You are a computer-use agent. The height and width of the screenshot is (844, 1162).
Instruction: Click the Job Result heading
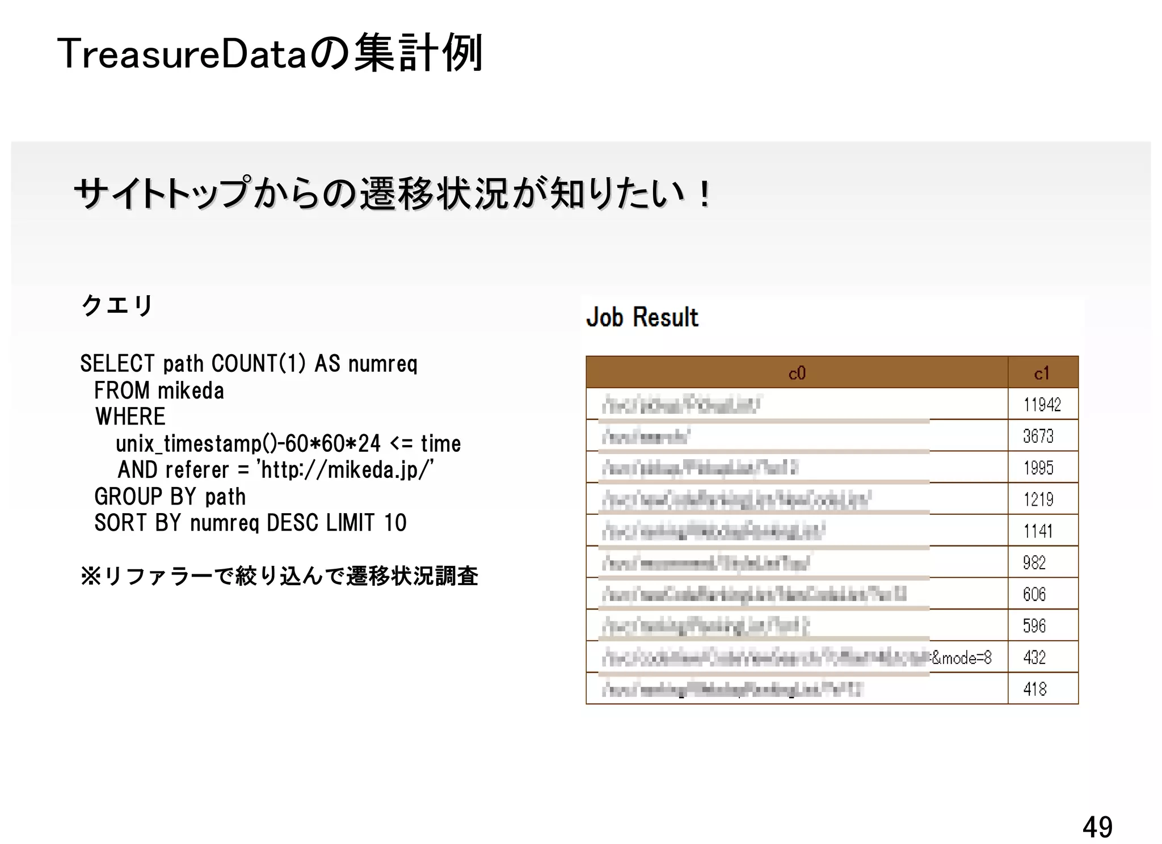click(x=642, y=317)
